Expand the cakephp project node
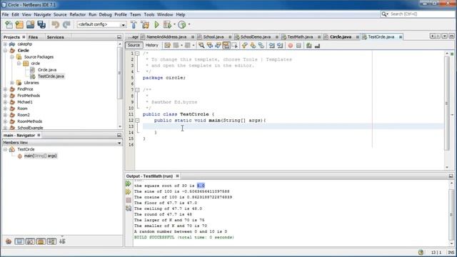 point(5,44)
